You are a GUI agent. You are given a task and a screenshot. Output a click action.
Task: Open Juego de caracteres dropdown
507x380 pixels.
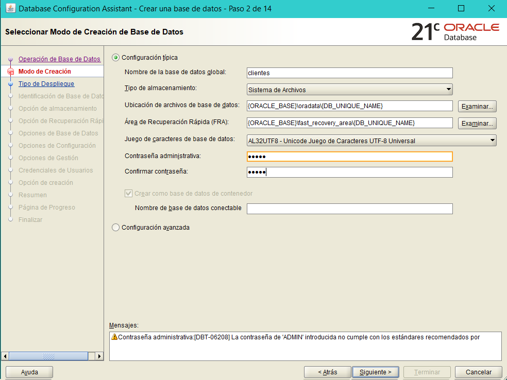pos(371,141)
